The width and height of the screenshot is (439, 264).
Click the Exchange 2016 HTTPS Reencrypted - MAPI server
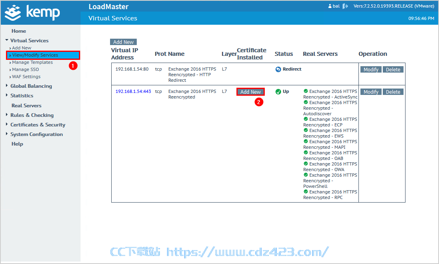pyautogui.click(x=331, y=144)
